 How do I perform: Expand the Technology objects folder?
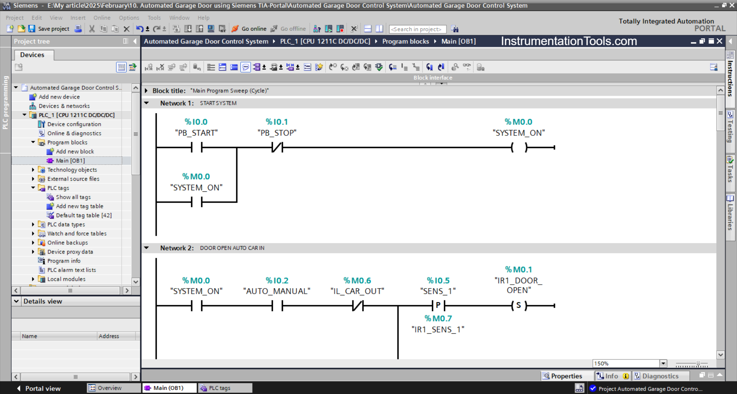tap(33, 170)
